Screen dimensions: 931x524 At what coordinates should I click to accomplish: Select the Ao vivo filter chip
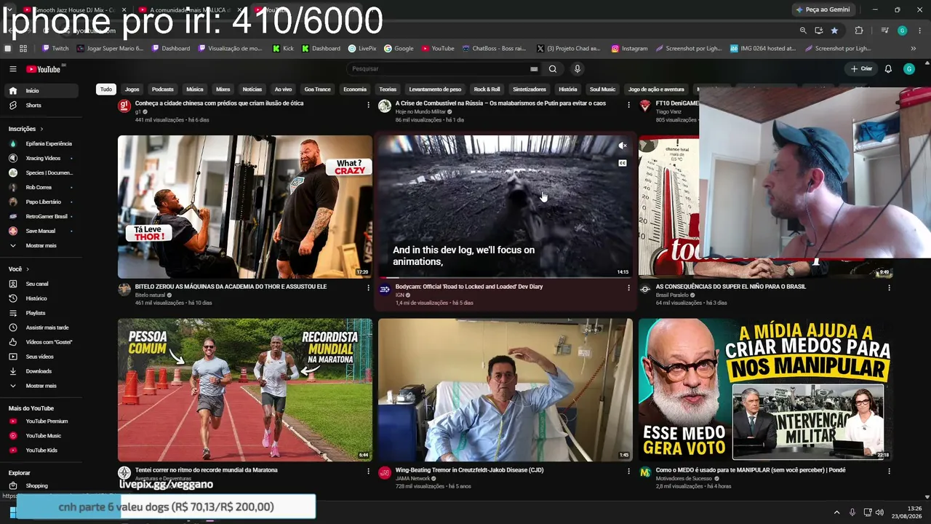283,90
